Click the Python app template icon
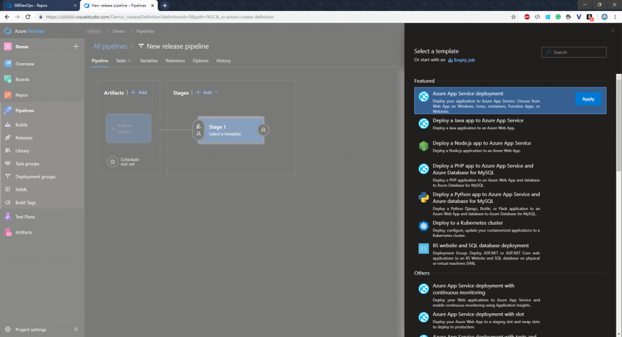Screen dimensions: 622x337 coord(423,197)
